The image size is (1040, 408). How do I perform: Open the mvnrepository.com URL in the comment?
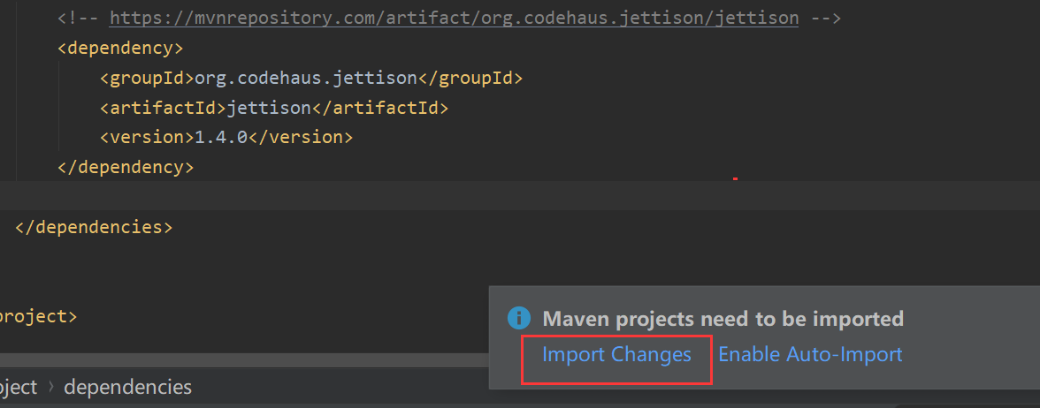tap(454, 18)
